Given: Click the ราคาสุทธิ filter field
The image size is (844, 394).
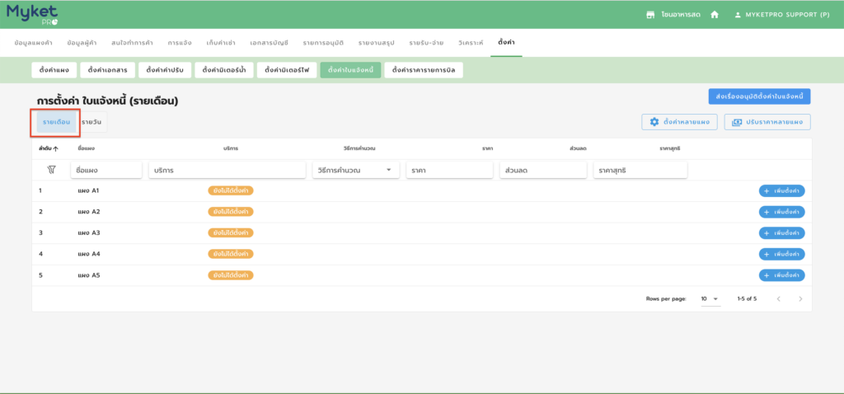Looking at the screenshot, I should coord(640,170).
